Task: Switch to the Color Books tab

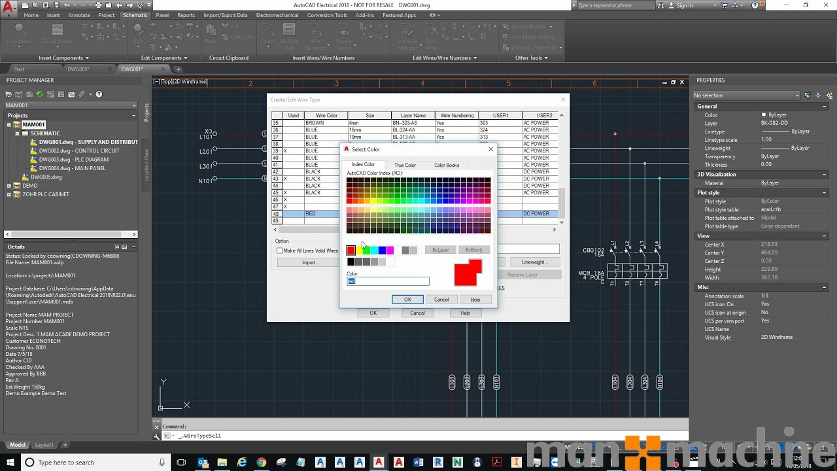Action: tap(447, 165)
